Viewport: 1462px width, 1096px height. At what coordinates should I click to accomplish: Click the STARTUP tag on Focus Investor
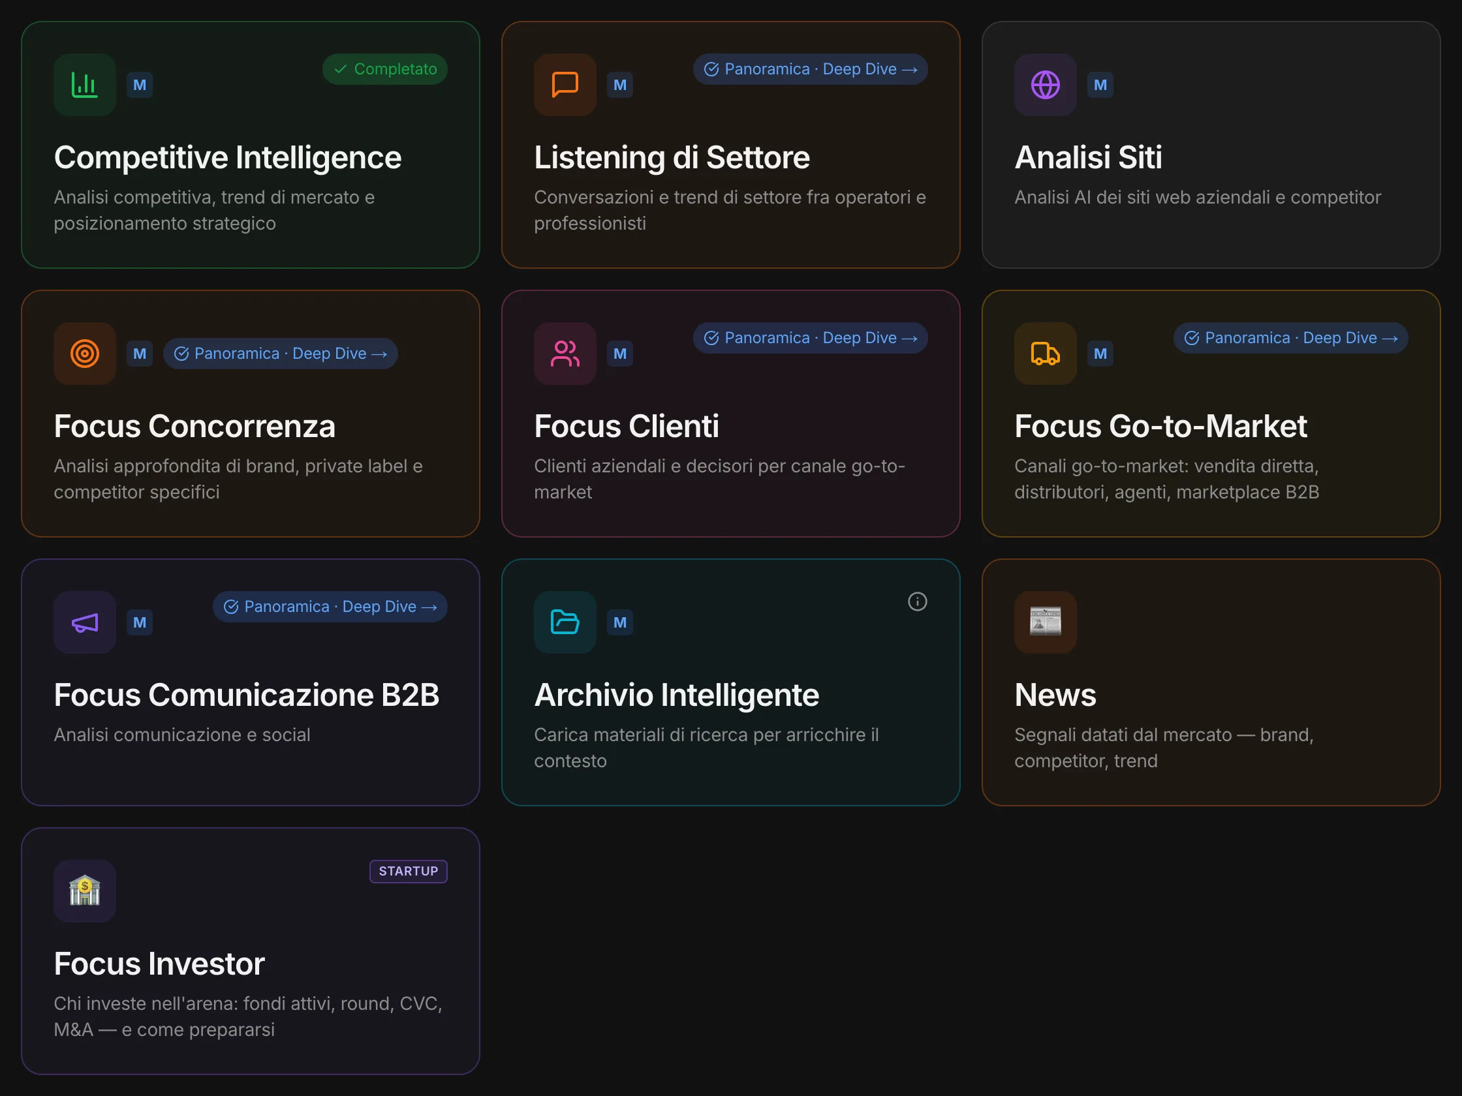click(x=409, y=872)
